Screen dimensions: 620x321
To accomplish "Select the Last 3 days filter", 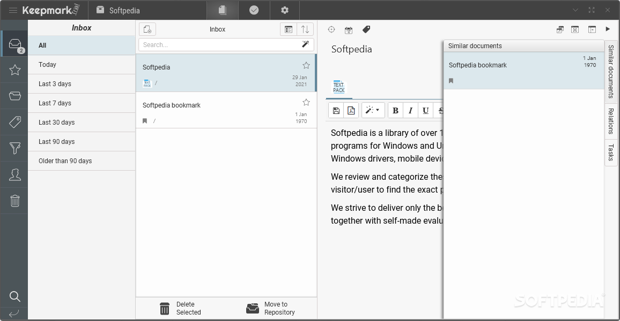I will pos(82,84).
